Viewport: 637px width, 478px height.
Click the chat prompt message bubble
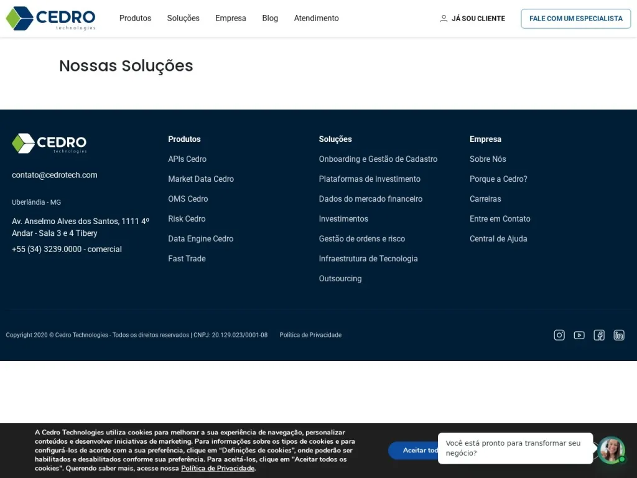[515, 448]
